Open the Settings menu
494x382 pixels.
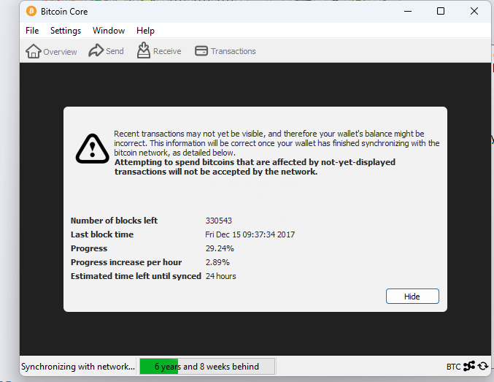pyautogui.click(x=66, y=31)
